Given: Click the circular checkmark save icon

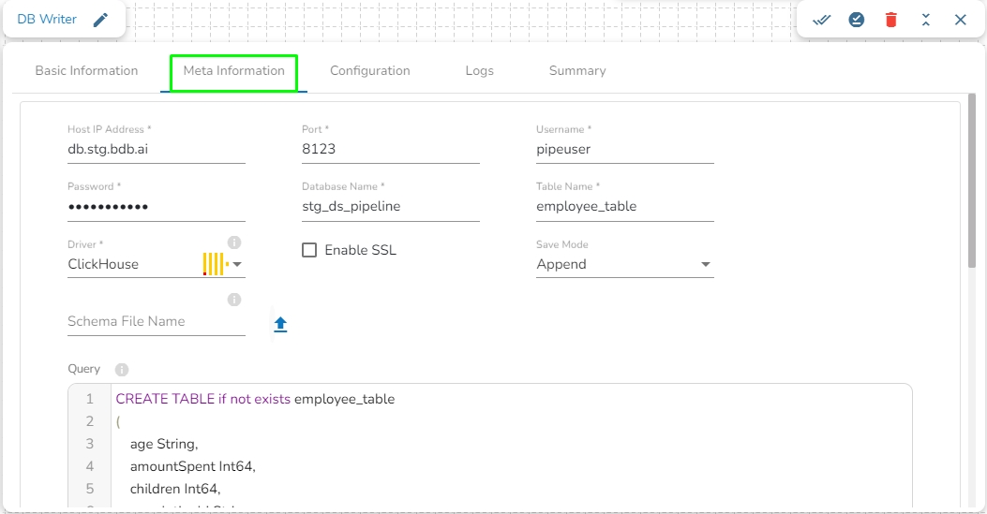Looking at the screenshot, I should click(857, 20).
